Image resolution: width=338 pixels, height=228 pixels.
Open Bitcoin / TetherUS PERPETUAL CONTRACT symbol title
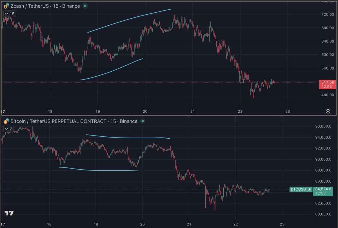coord(74,121)
